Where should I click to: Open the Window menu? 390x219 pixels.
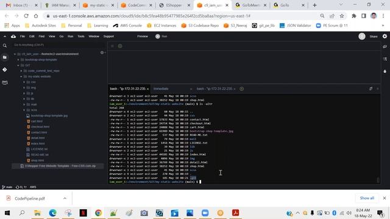click(94, 36)
